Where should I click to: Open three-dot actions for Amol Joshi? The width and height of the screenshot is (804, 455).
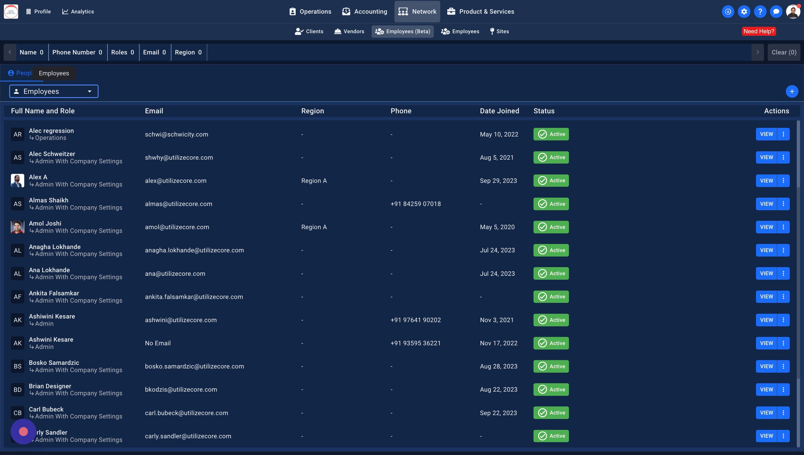click(x=783, y=227)
